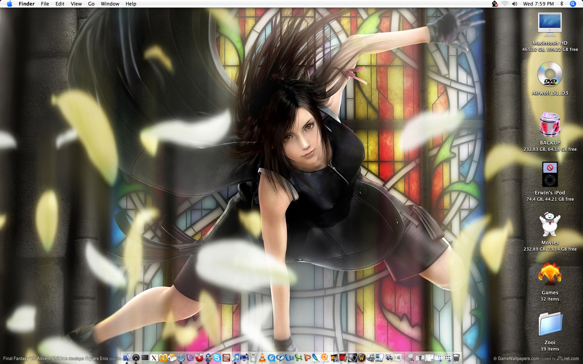Open the File menu

pyautogui.click(x=45, y=4)
